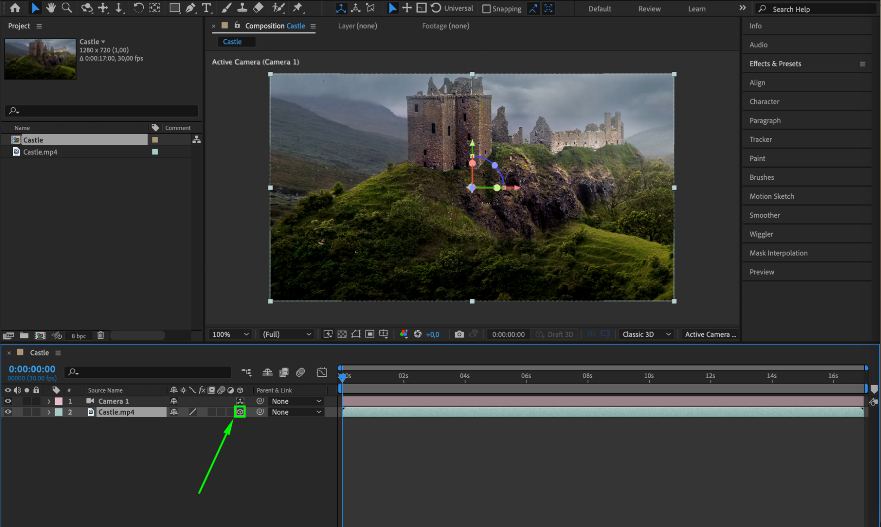Click the pink Camera 1 label color
Screen dimensions: 881x527
click(59, 401)
